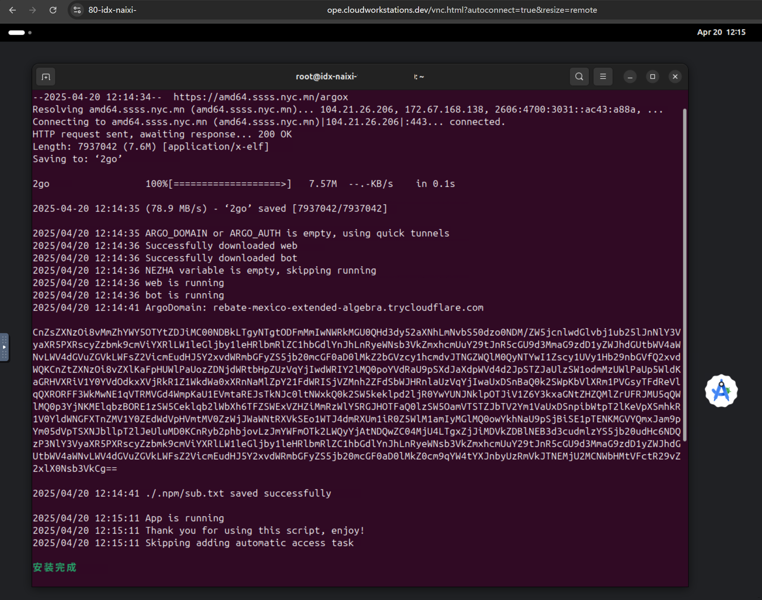Close the root@idx-naixi terminal window
Screen dimensions: 762x600
(x=675, y=77)
